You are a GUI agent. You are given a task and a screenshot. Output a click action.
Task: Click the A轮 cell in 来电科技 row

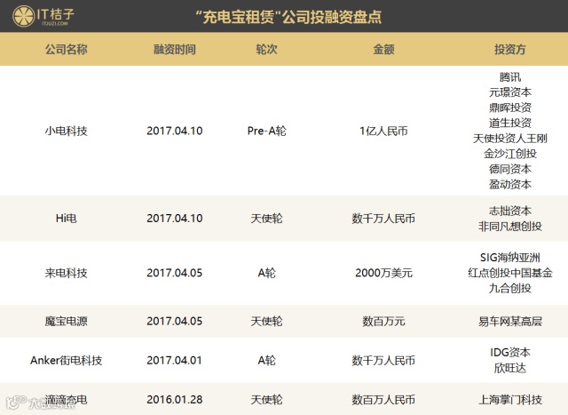click(x=266, y=273)
